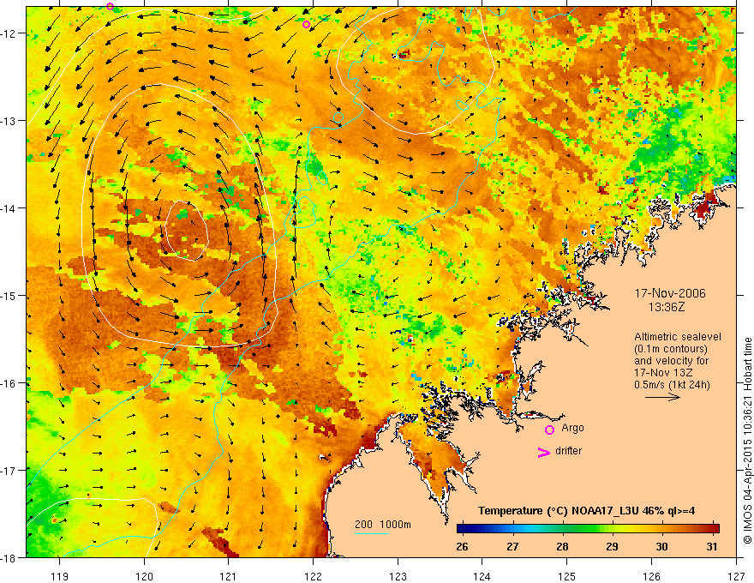Click the color bar label 30

coord(662,546)
